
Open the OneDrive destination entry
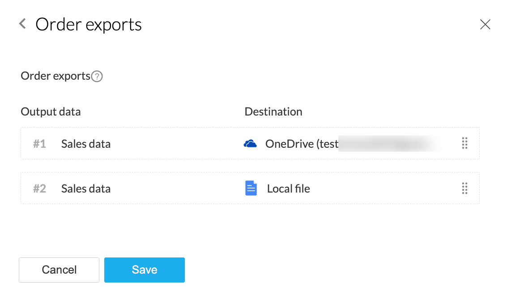click(302, 144)
